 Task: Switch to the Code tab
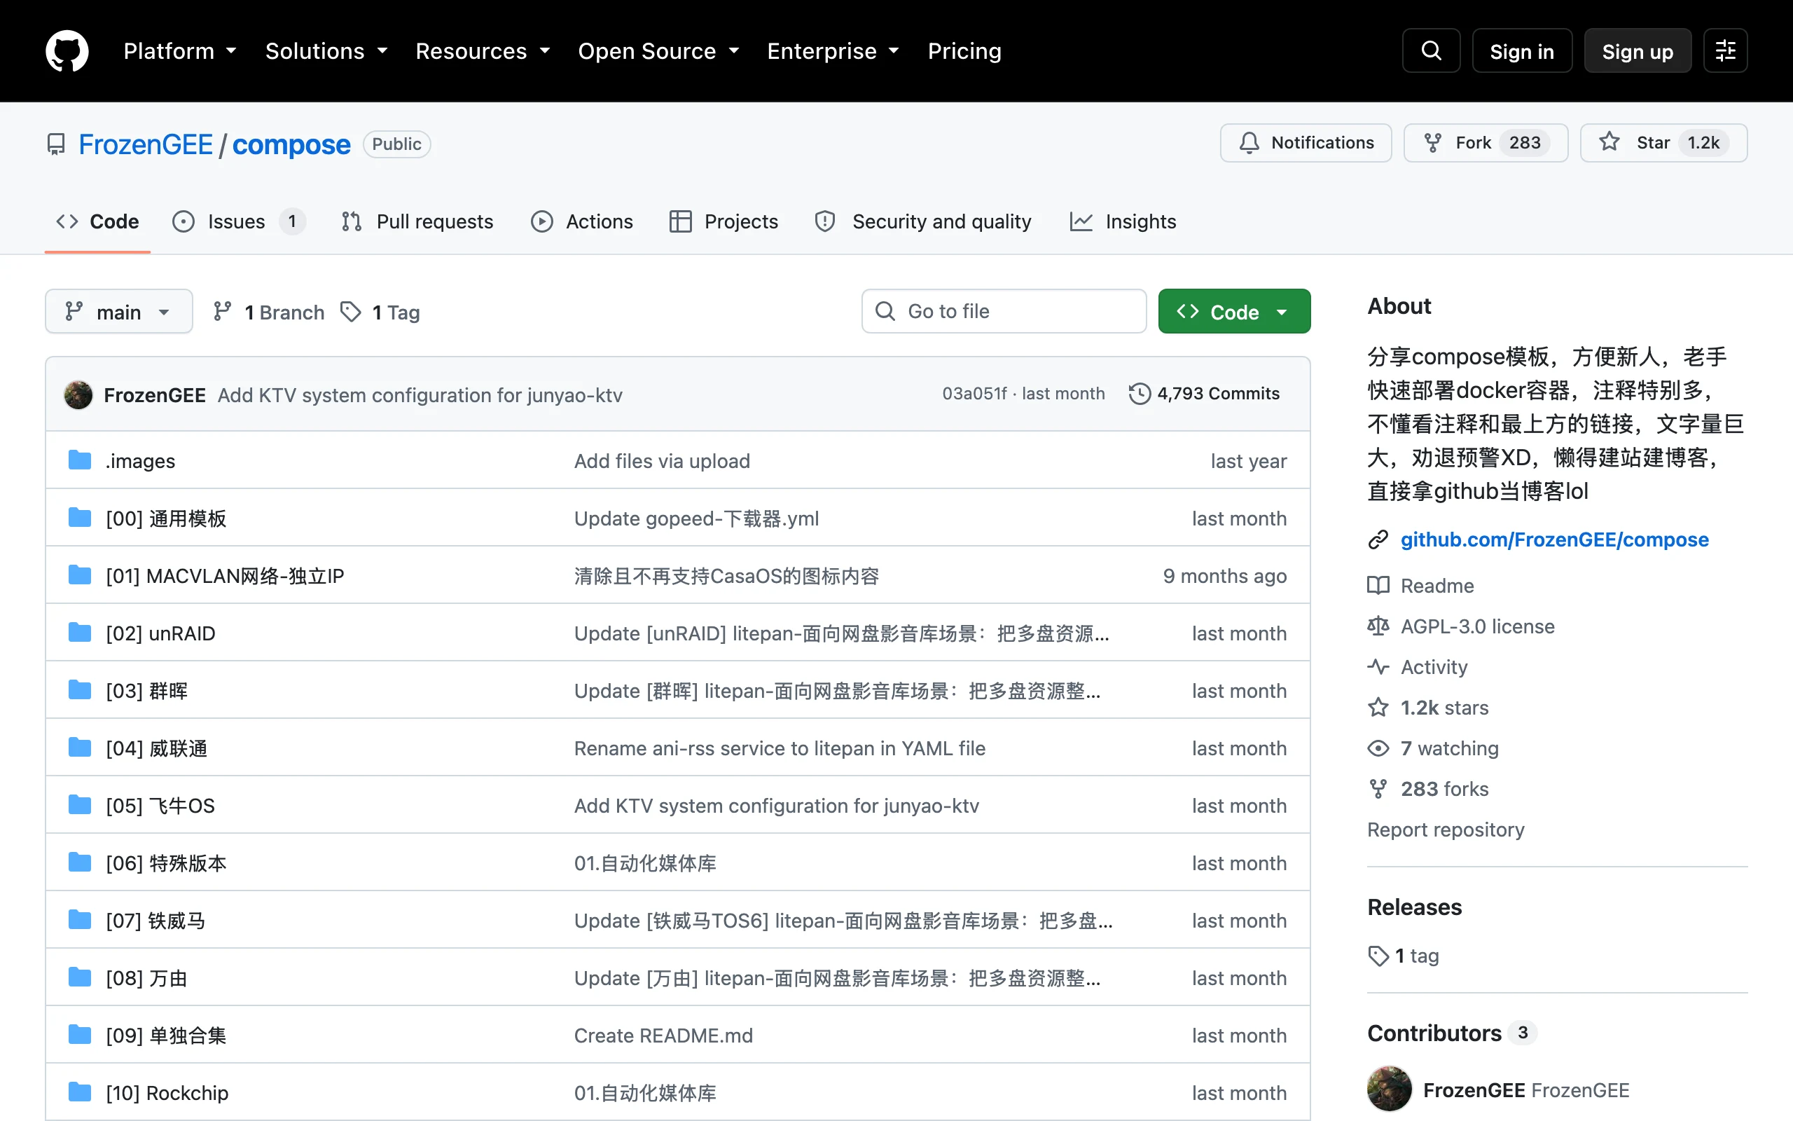98,221
